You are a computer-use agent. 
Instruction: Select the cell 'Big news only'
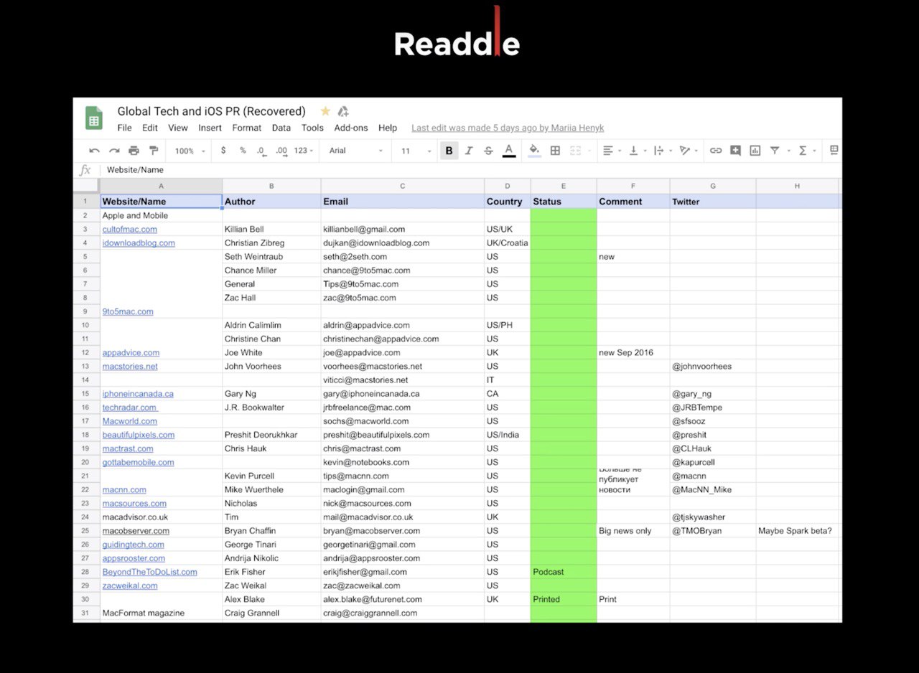pos(633,531)
